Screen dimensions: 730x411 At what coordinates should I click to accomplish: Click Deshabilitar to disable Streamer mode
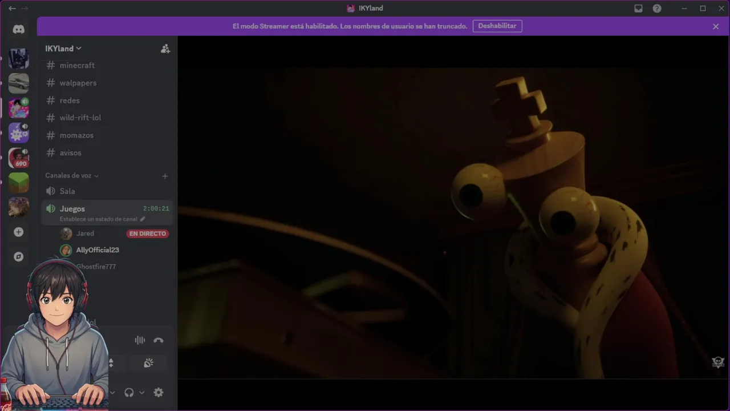pos(497,26)
